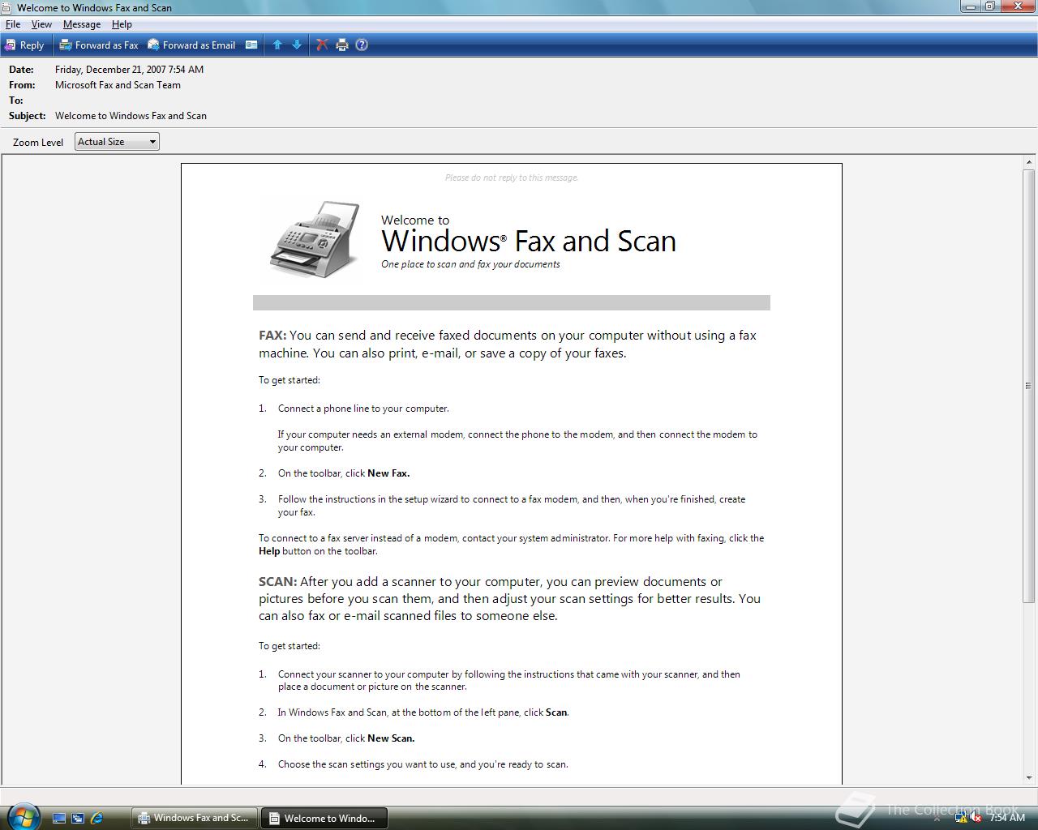Click the volume tray icon
1038x830 pixels.
pos(976,818)
